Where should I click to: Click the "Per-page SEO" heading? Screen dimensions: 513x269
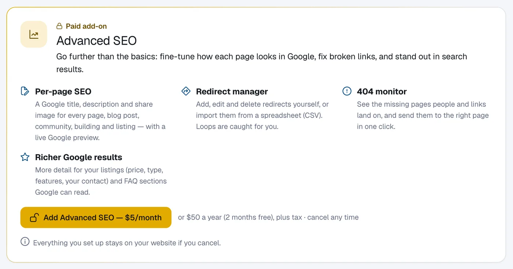(x=63, y=91)
